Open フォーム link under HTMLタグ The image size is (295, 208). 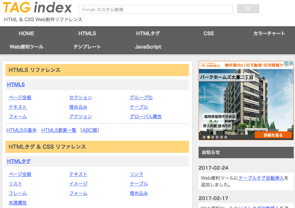click(78, 193)
